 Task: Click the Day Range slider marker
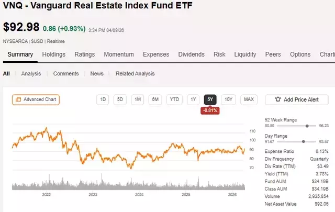[304, 141]
